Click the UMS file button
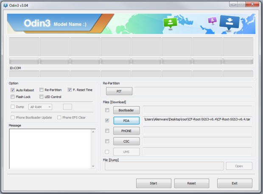 tap(126, 152)
